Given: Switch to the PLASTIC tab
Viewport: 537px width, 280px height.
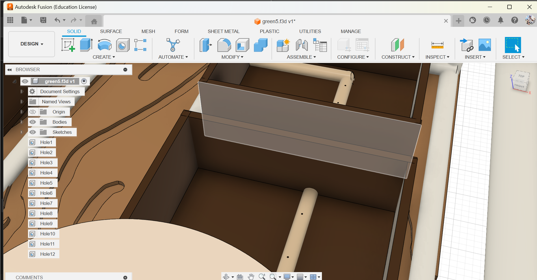Looking at the screenshot, I should [270, 31].
